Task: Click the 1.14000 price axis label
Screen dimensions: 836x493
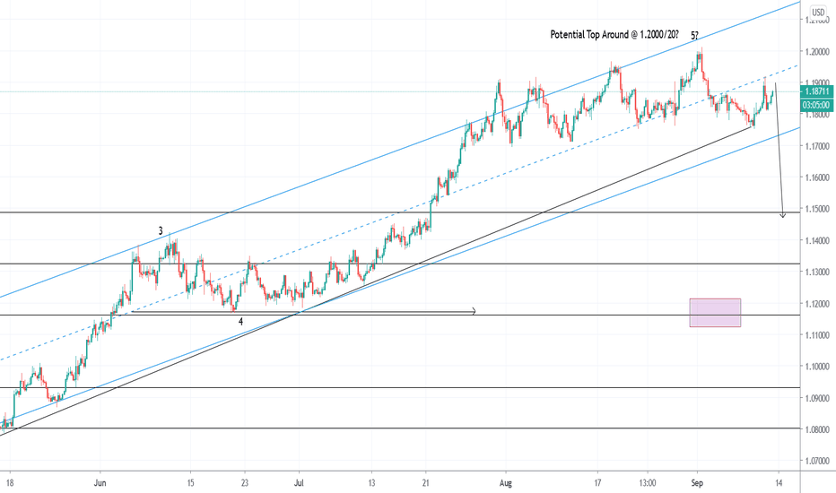Action: tap(817, 241)
